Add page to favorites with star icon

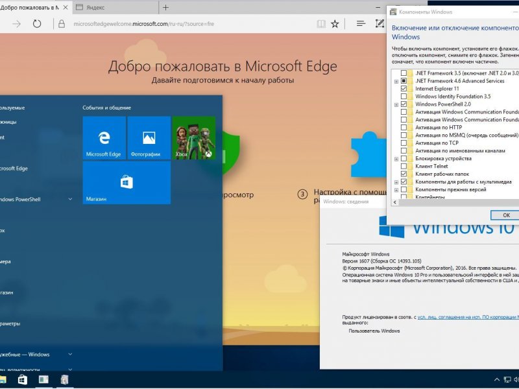click(x=335, y=24)
